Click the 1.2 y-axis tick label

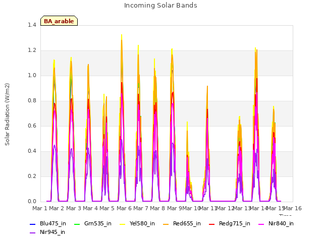tap(32, 50)
